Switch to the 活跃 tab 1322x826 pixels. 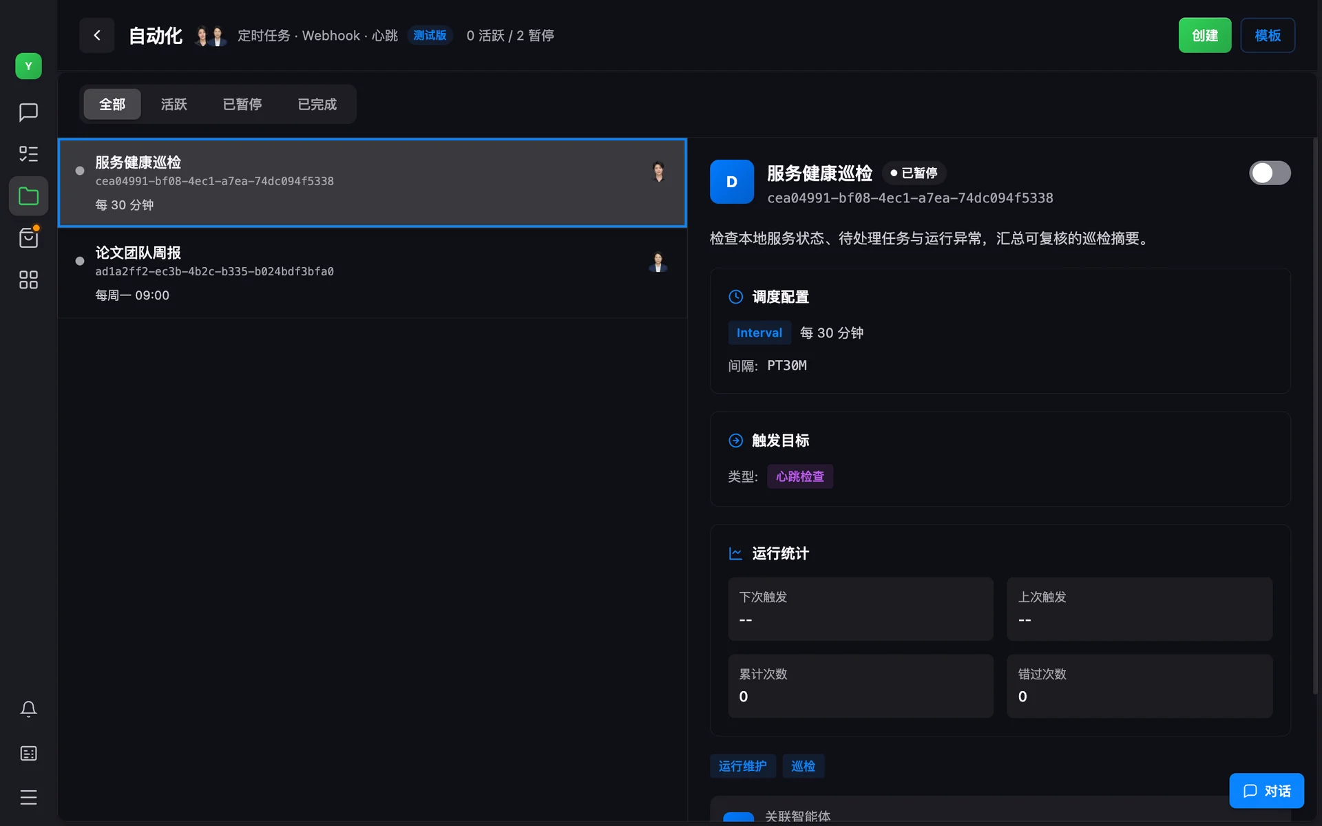coord(174,104)
